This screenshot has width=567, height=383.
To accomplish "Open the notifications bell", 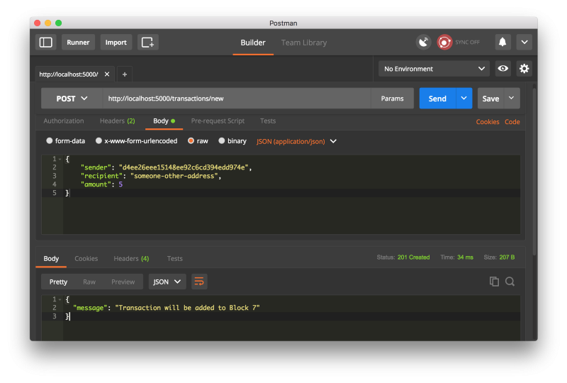I will click(x=503, y=43).
